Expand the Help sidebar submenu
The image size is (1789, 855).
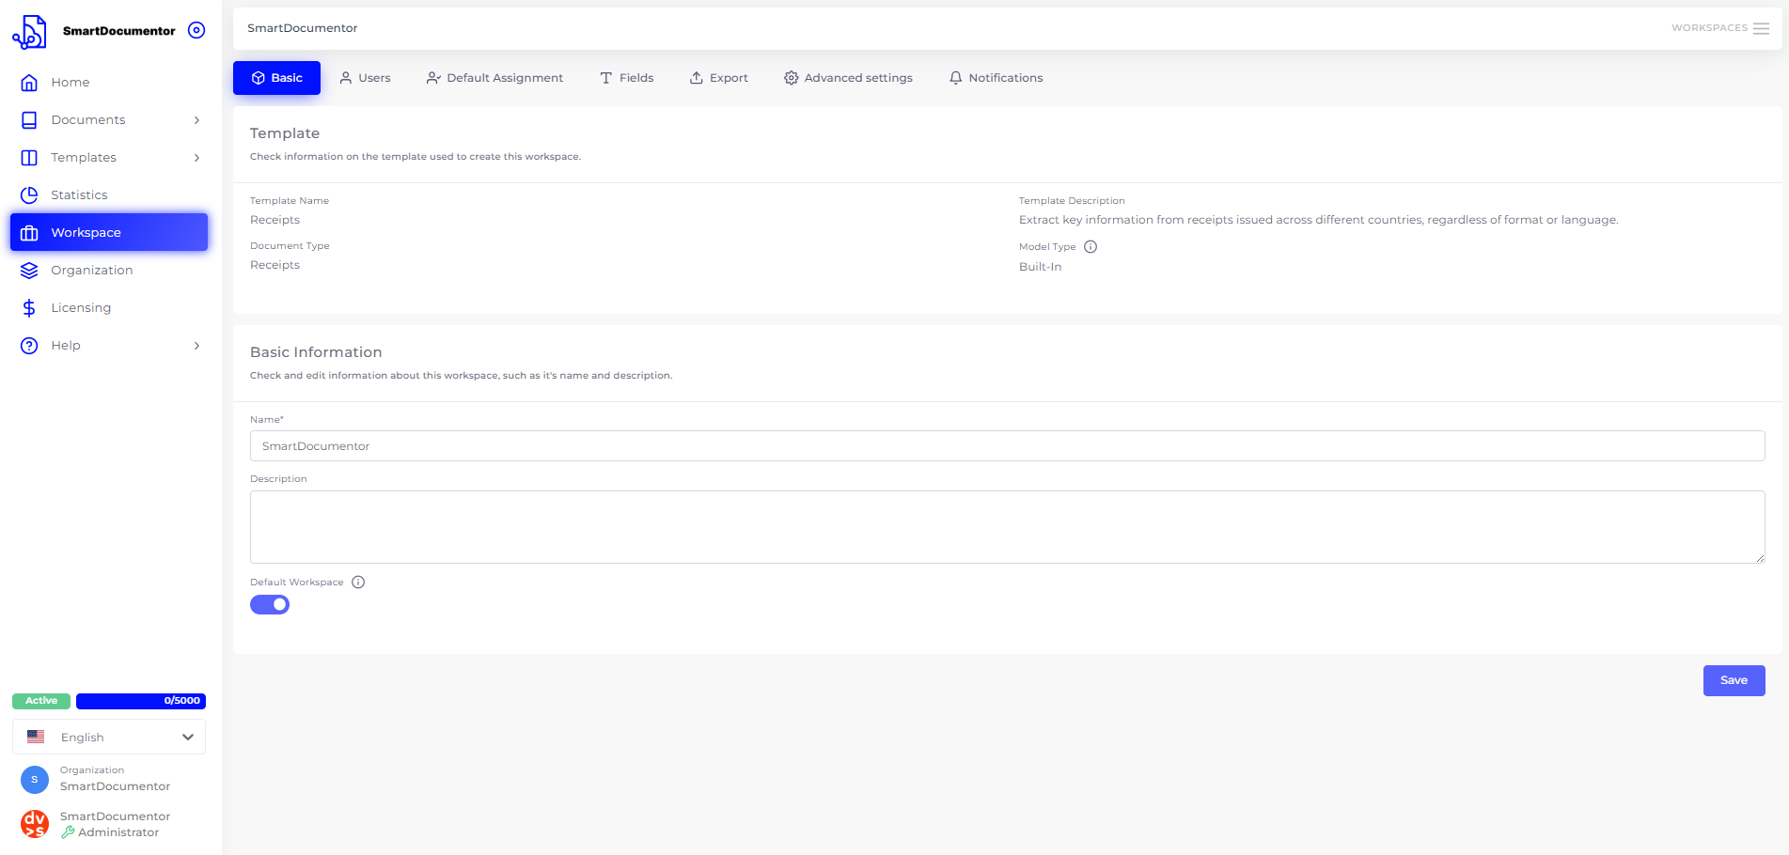pos(196,346)
